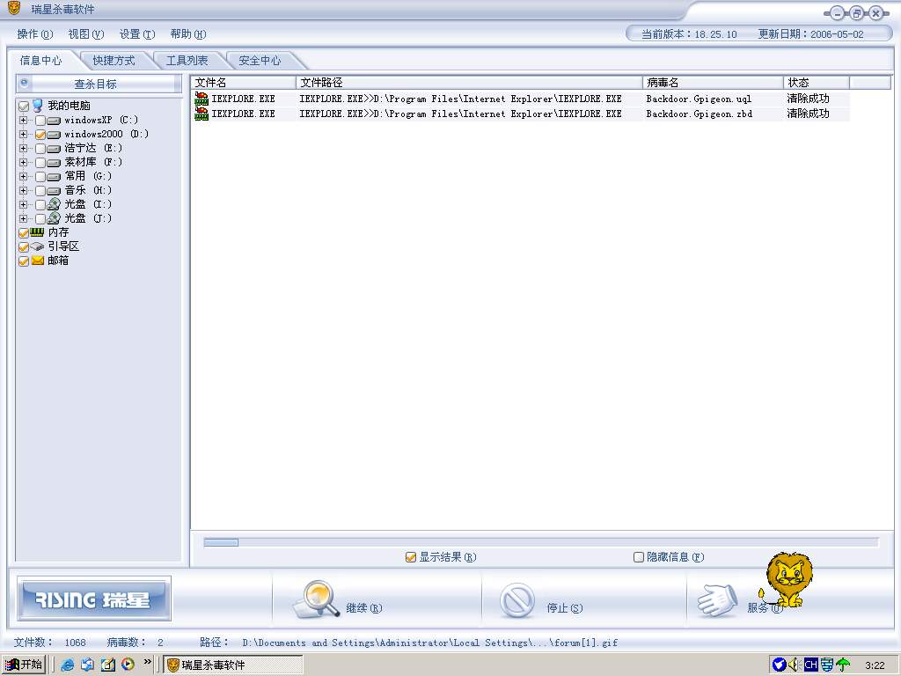Click the green umbrella Rising monitor tray icon

pos(843,665)
